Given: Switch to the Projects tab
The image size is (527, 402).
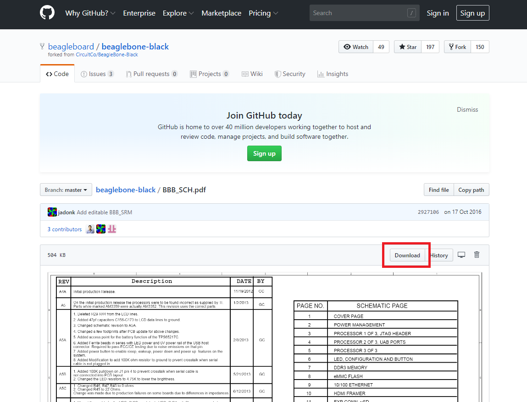Looking at the screenshot, I should click(x=210, y=74).
